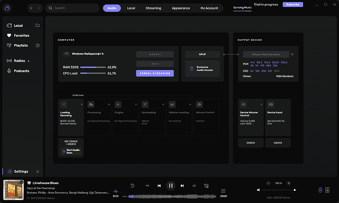Open the play queue icon
This screenshot has width=339, height=203.
click(206, 186)
